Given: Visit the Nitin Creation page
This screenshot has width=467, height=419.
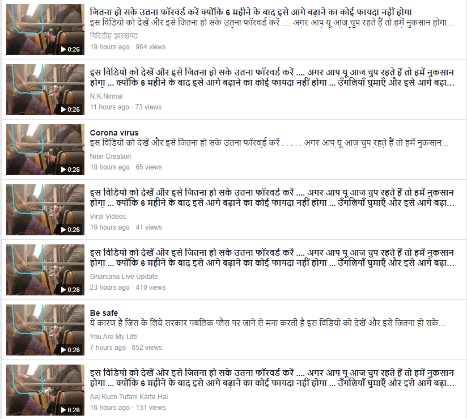Looking at the screenshot, I should [x=111, y=156].
